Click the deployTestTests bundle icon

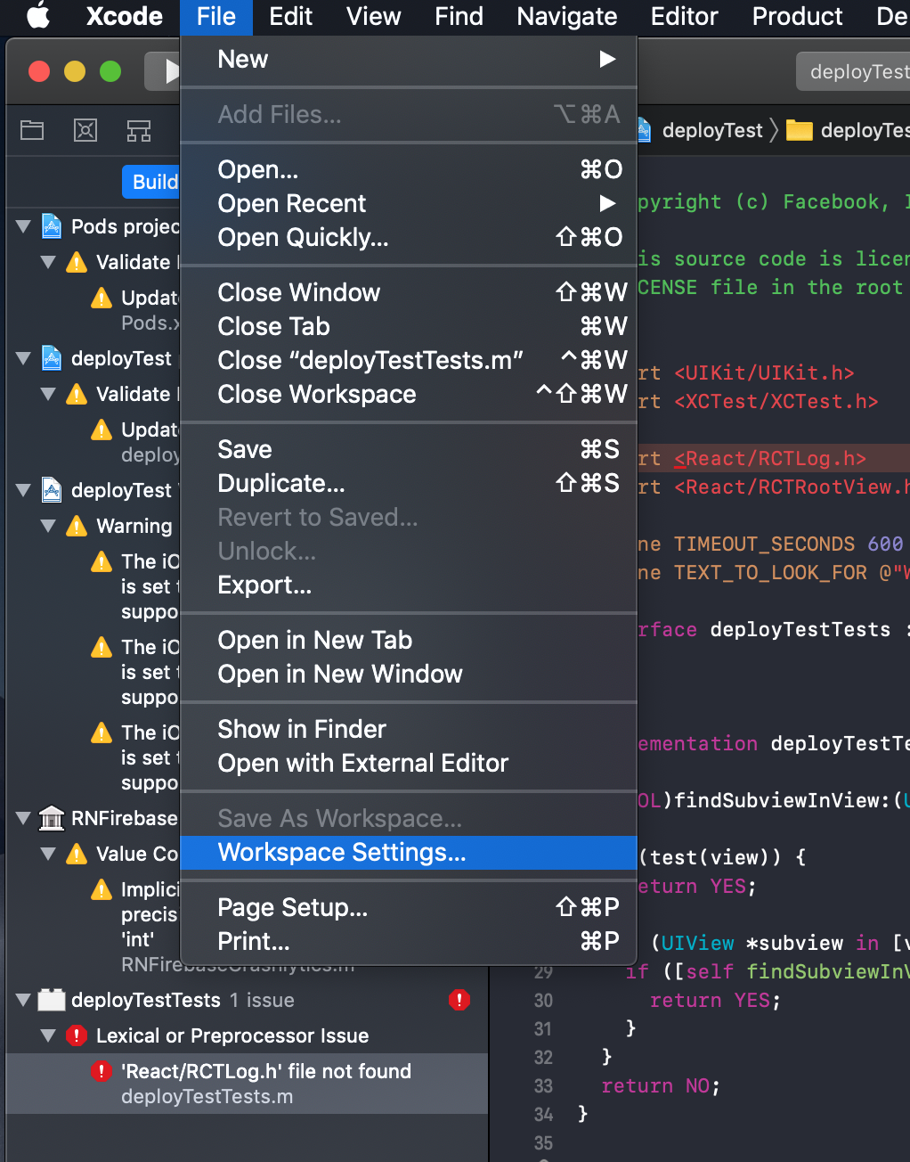point(52,1000)
